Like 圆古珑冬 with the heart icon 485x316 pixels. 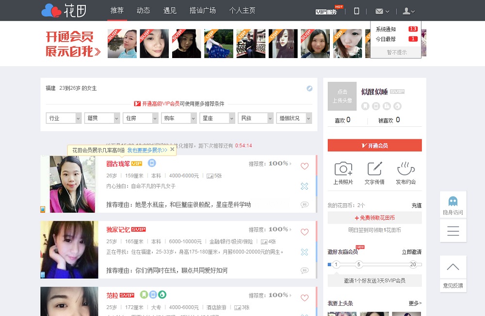(x=305, y=166)
